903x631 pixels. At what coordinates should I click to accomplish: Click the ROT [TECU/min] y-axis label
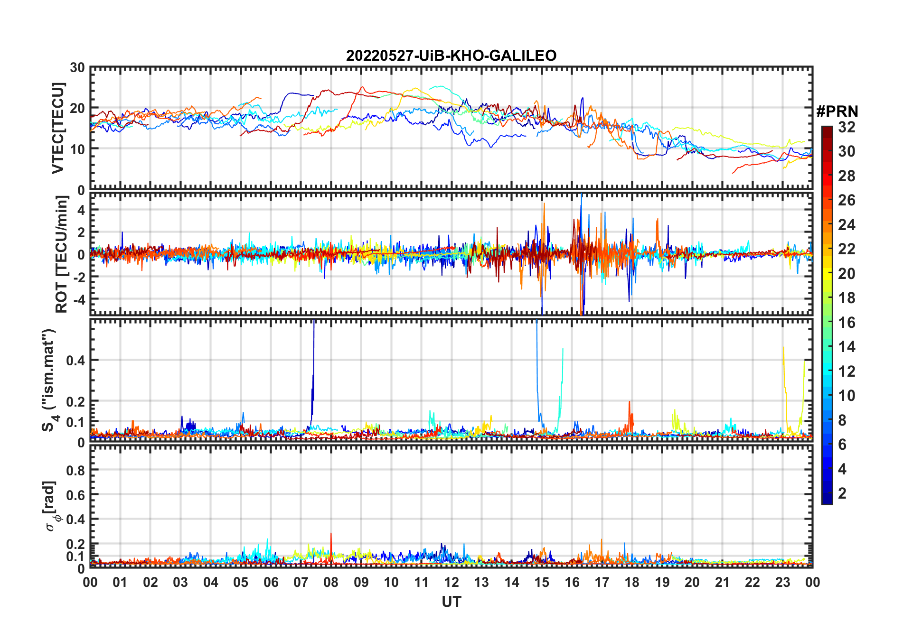coord(61,254)
